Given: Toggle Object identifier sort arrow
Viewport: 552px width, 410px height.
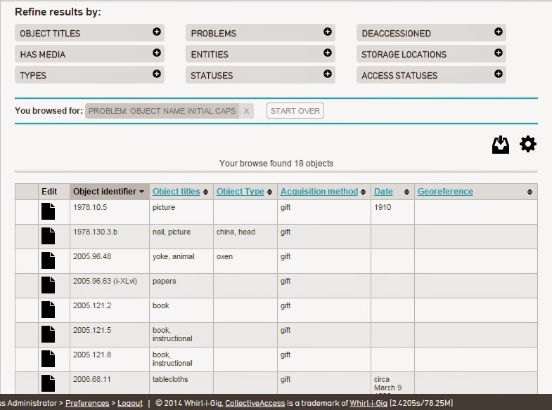Looking at the screenshot, I should coord(141,192).
